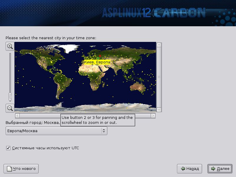Proceed with the Далее button
Viewport: 236px width, 177px height.
pyautogui.click(x=220, y=169)
